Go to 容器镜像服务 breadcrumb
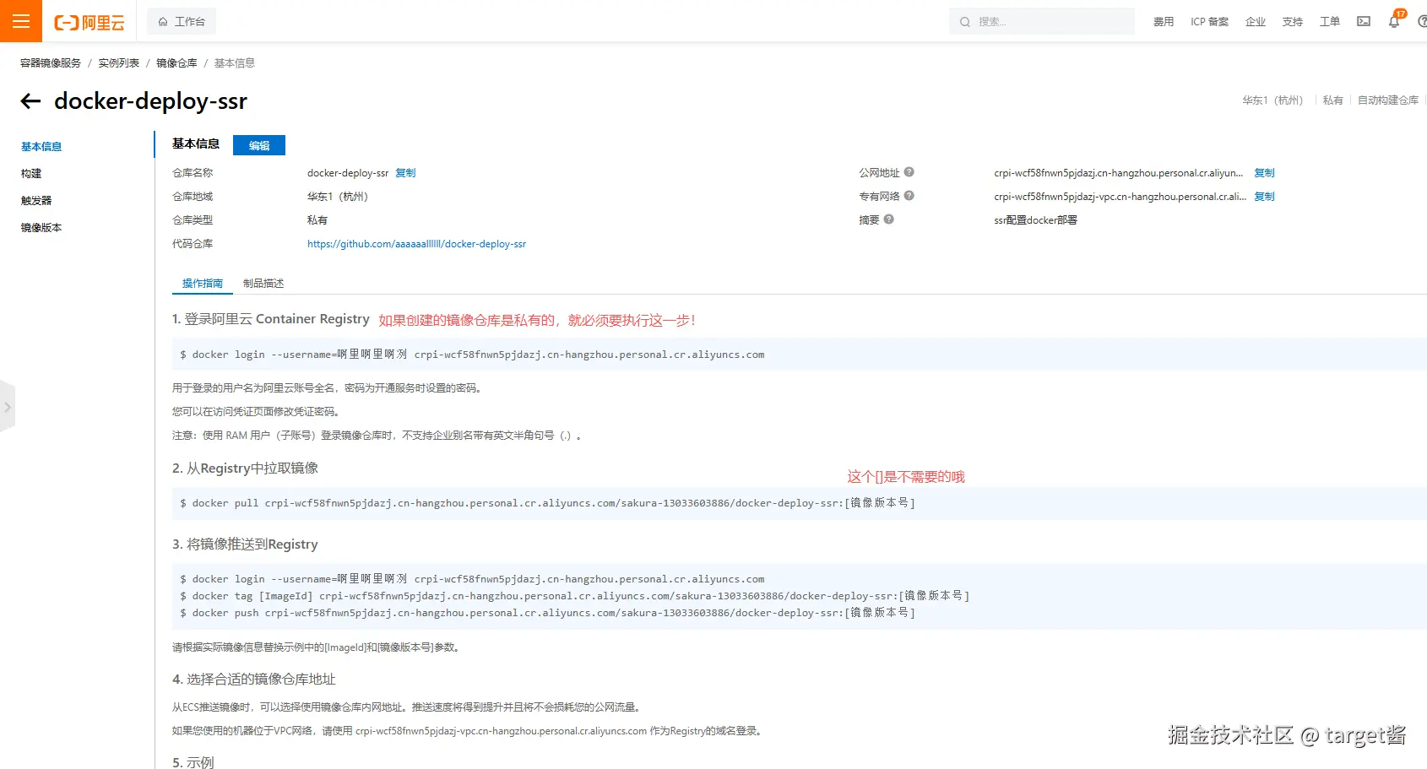The image size is (1427, 769). [x=51, y=63]
